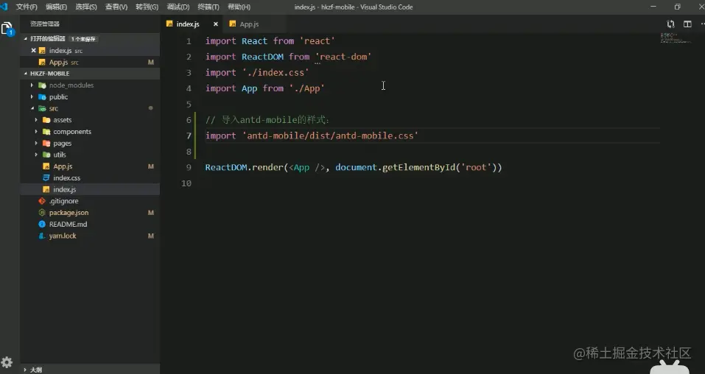This screenshot has height=374, width=705.
Task: Open the 编辑(E) menu
Action: point(56,7)
